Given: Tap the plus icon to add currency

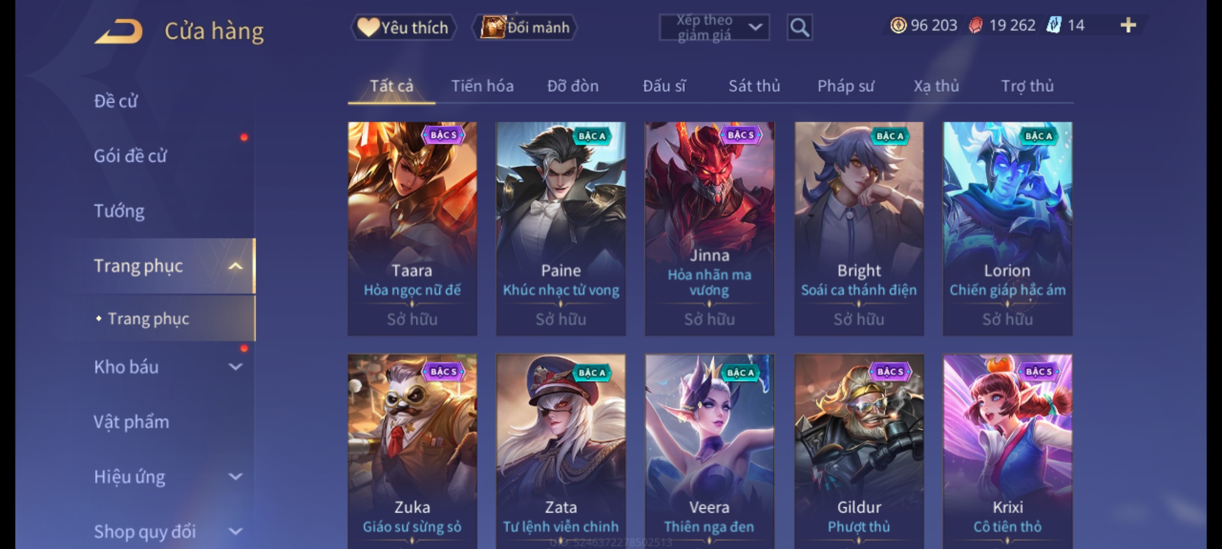Looking at the screenshot, I should (x=1128, y=25).
